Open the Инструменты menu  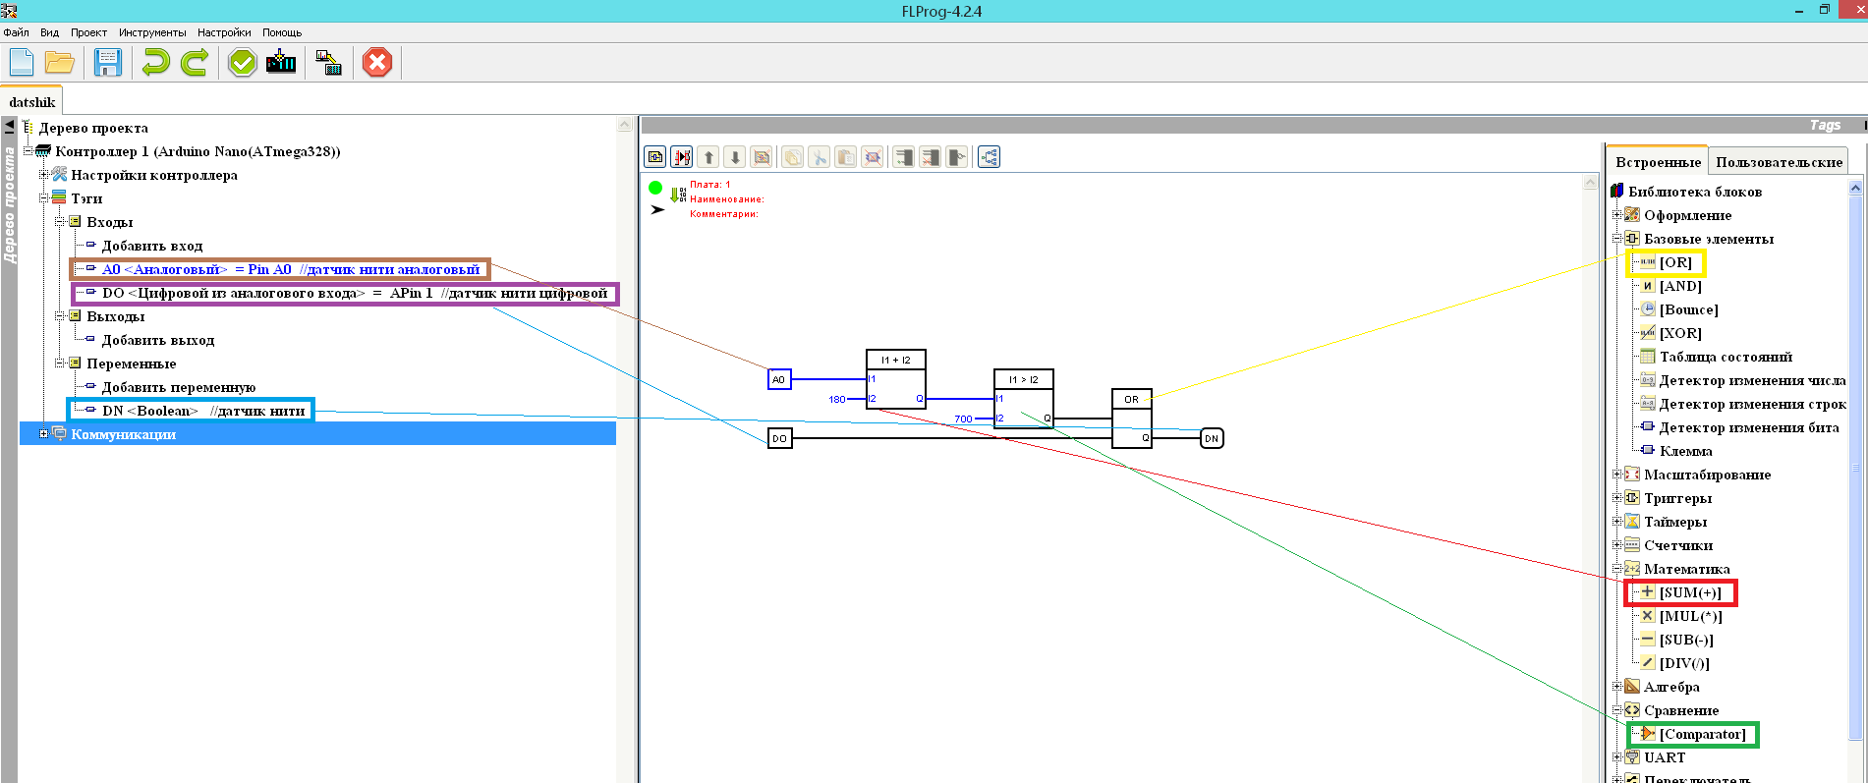click(x=152, y=32)
